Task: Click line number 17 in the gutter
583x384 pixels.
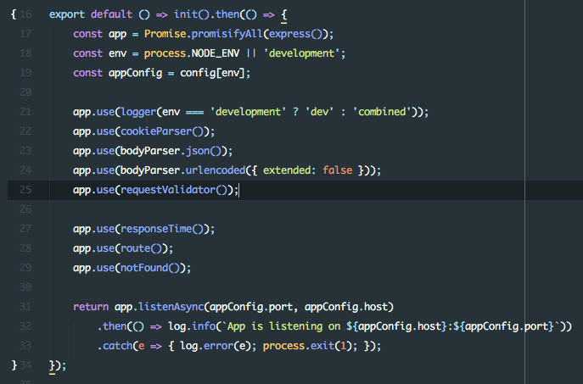Action: pos(24,33)
